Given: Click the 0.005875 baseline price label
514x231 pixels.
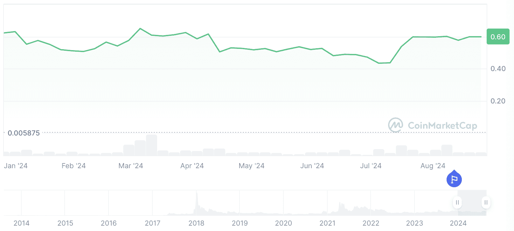Looking at the screenshot, I should coord(24,133).
